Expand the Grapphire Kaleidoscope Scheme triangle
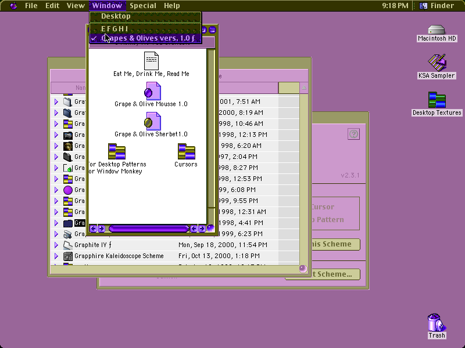465x348 pixels. point(56,256)
